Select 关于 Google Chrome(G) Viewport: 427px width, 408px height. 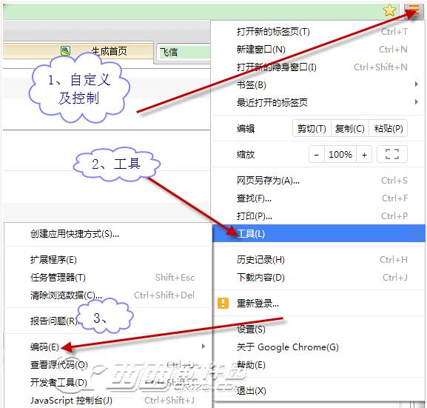click(x=318, y=347)
